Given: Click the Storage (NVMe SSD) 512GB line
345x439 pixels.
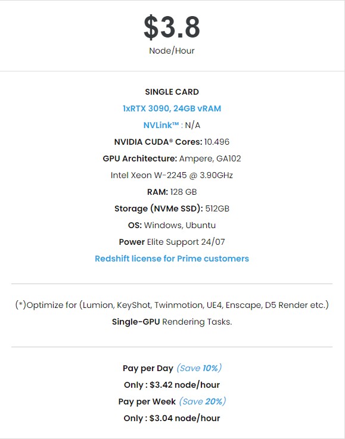Looking at the screenshot, I should (x=172, y=208).
